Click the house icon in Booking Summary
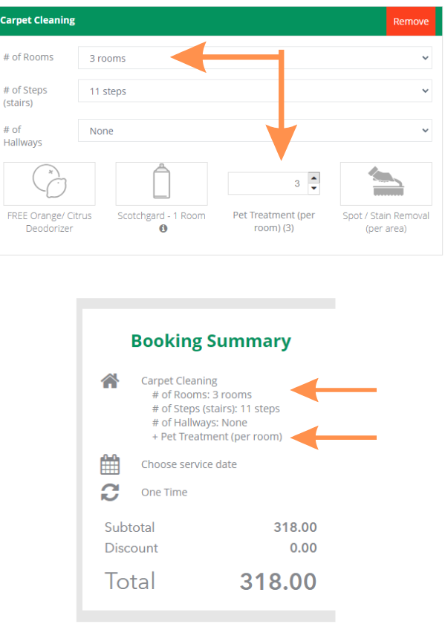This screenshot has height=627, width=445. click(x=110, y=380)
